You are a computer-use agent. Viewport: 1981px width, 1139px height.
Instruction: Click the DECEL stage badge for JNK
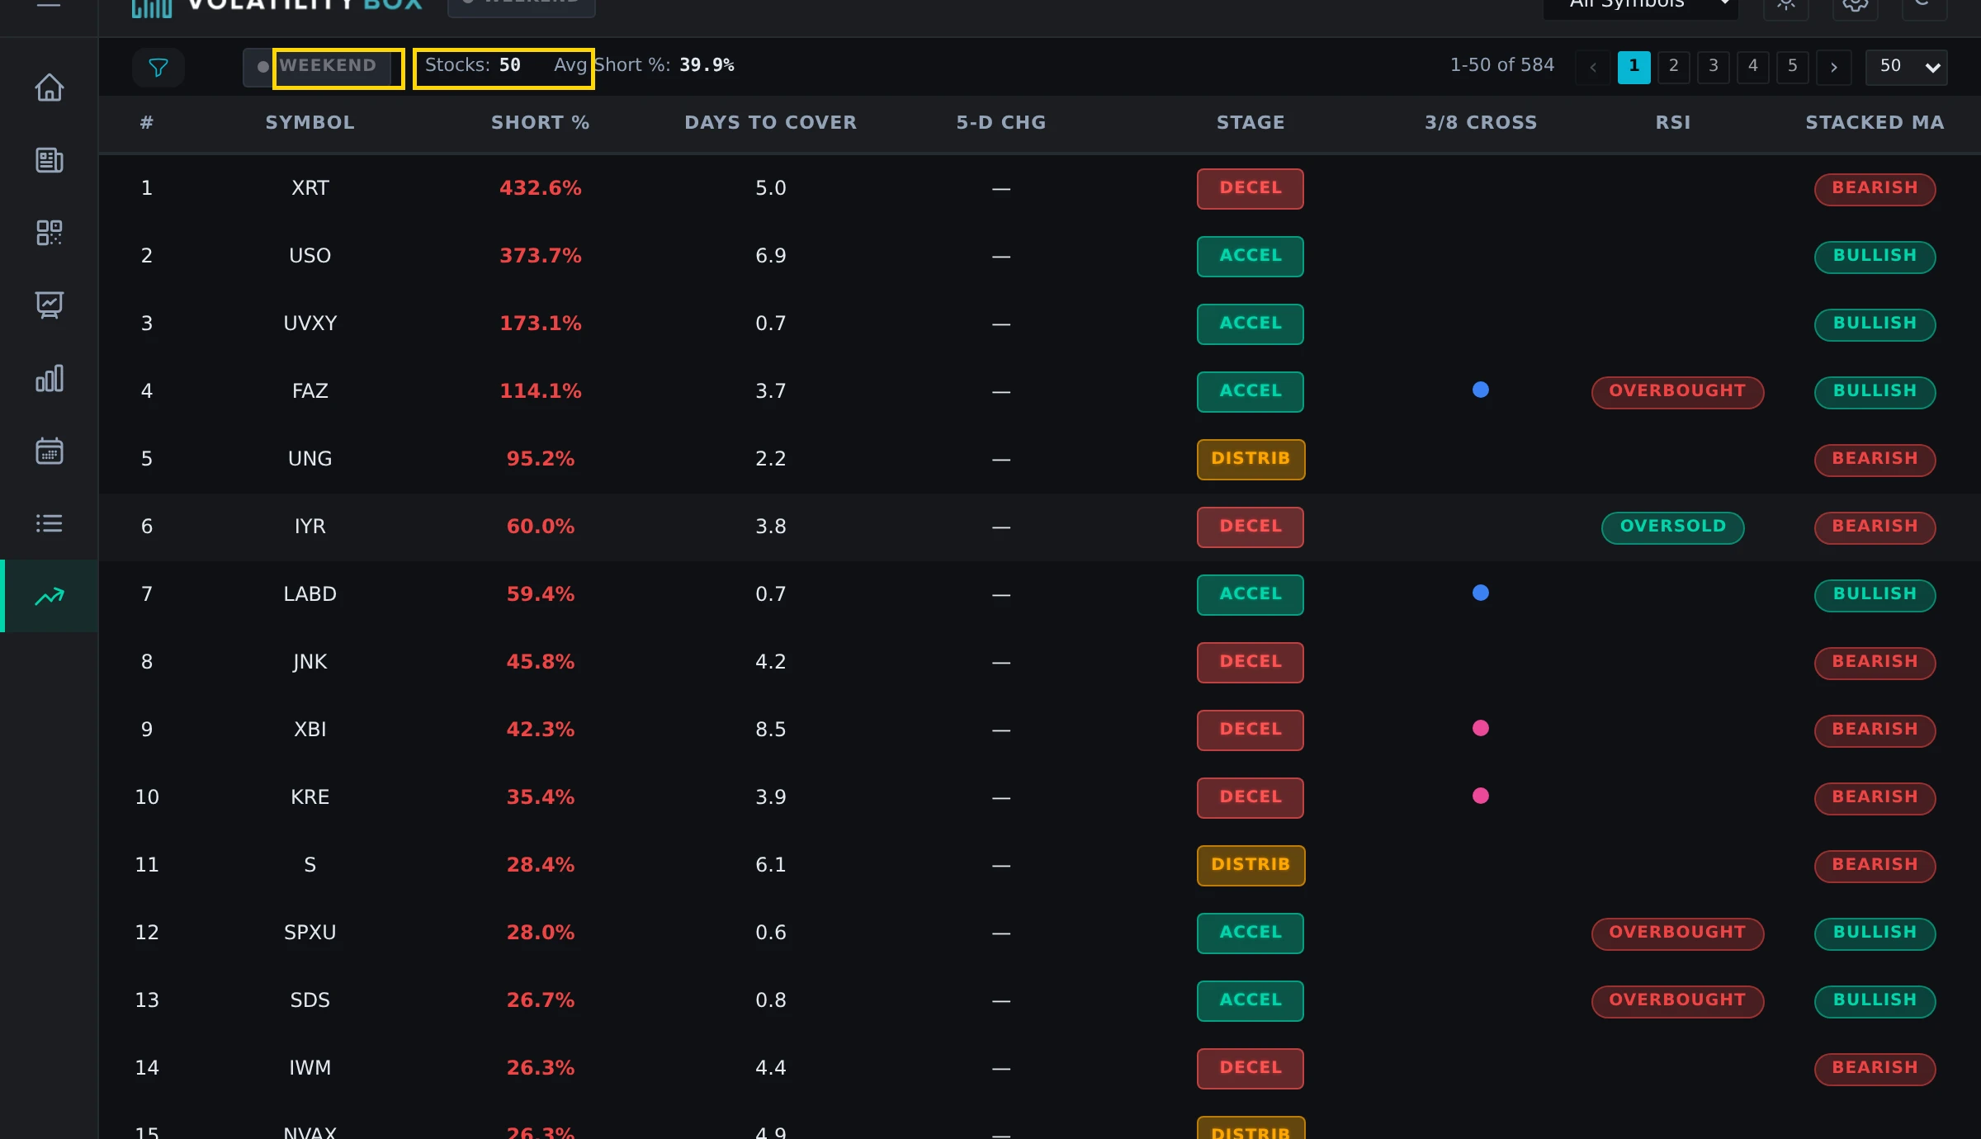tap(1251, 662)
